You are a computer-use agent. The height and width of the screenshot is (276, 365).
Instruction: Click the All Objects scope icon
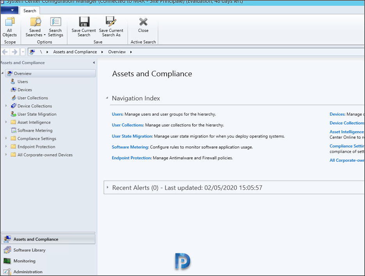[9, 22]
